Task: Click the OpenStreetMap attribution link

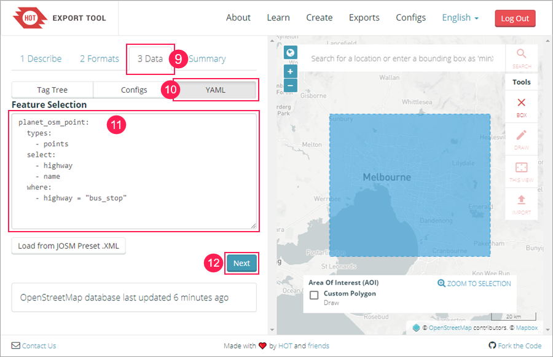Action: click(450, 328)
